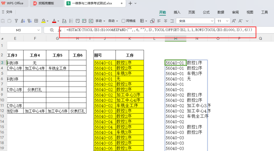Image resolution: width=274 pixels, height=151 pixels.
Task: Switch to the 工具 ribbon tab
Action: point(264,12)
